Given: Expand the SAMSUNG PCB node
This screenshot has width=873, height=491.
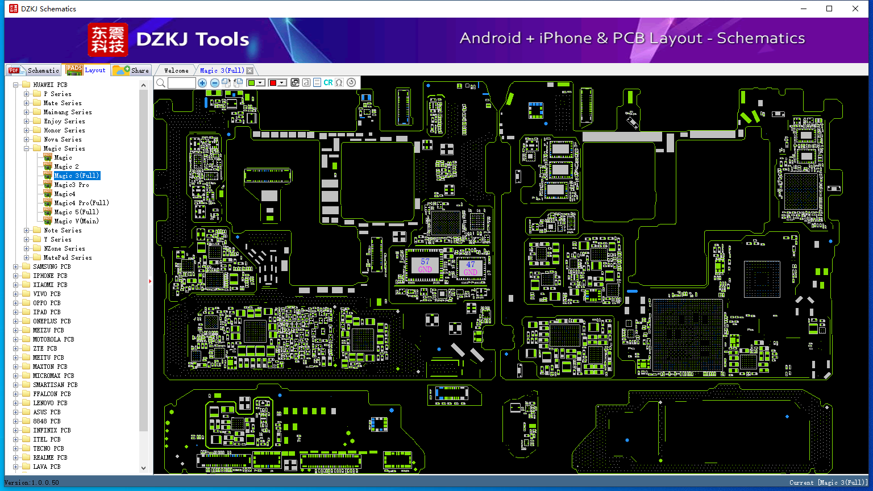Looking at the screenshot, I should coord(16,267).
